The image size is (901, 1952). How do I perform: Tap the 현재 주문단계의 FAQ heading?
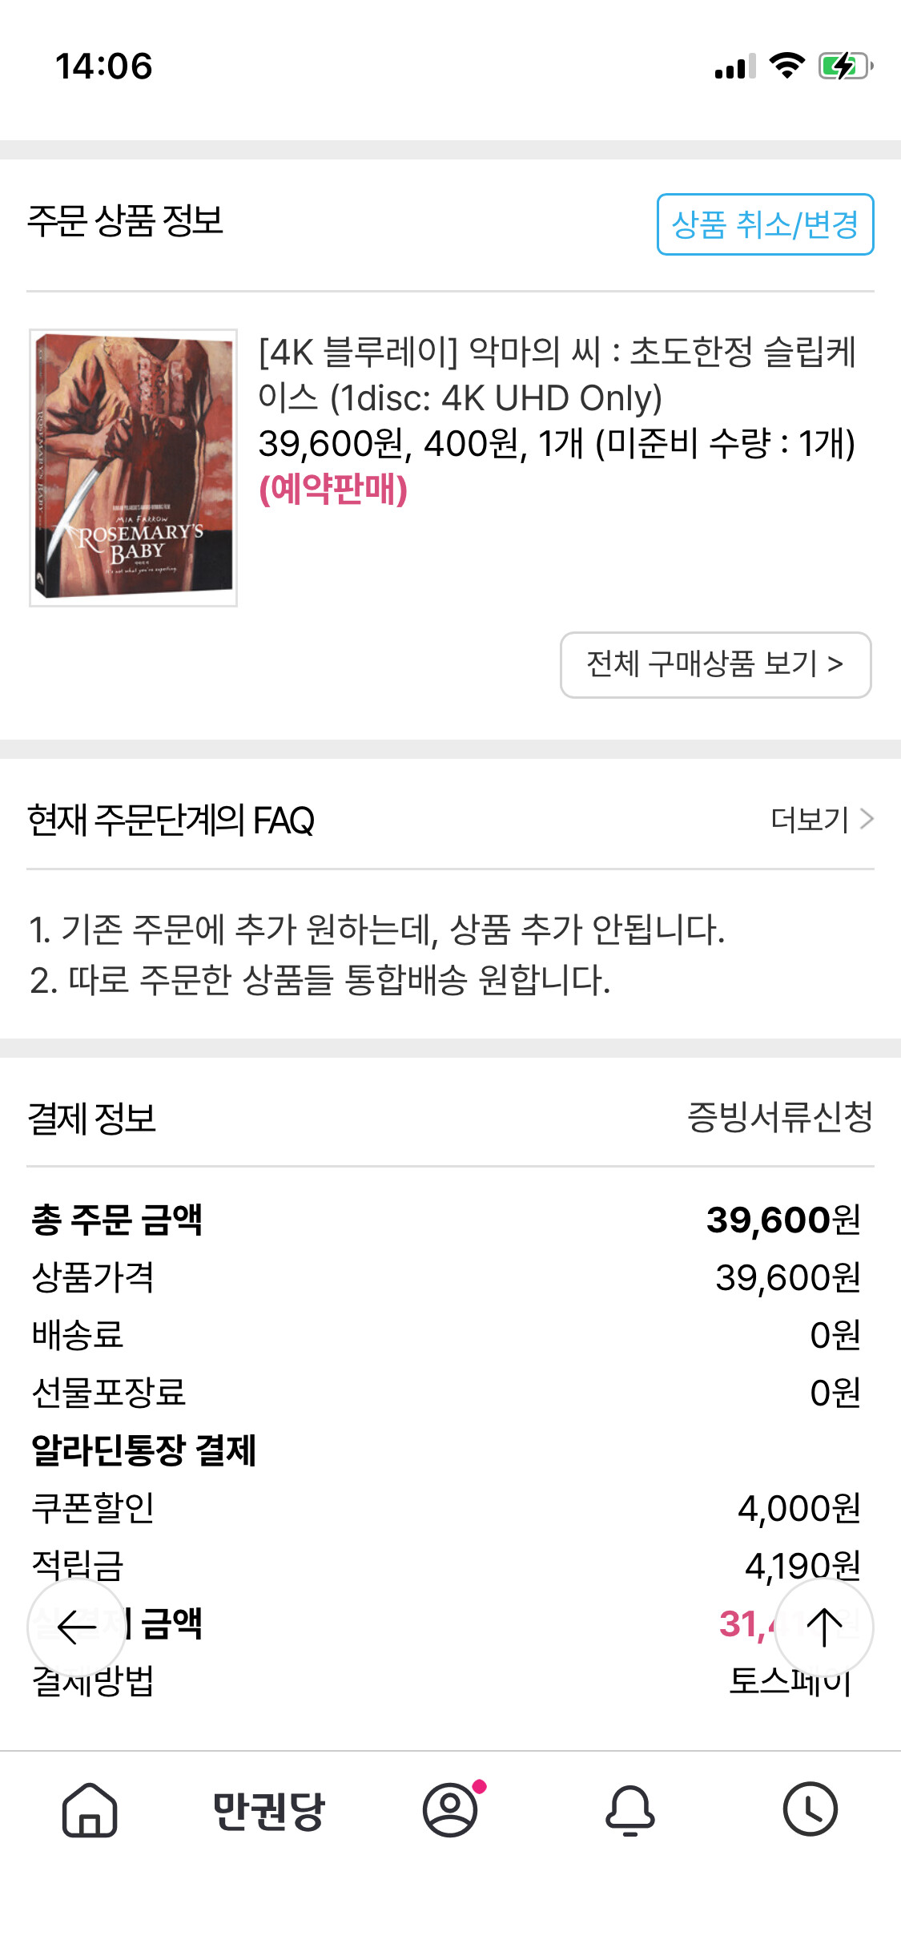(171, 821)
